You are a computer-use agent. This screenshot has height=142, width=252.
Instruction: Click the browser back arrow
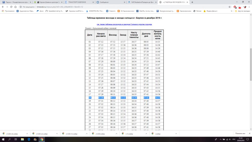click(x=3, y=7)
